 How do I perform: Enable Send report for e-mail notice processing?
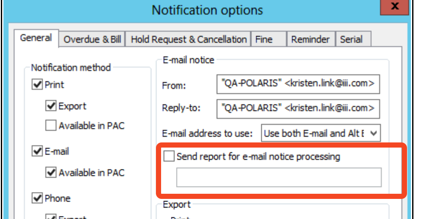(x=170, y=157)
